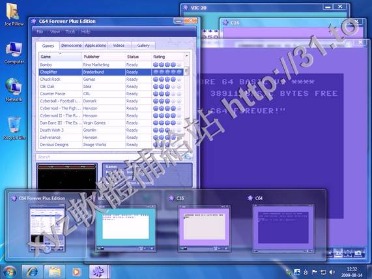
Task: Click the C16 window title icon
Action: click(225, 23)
